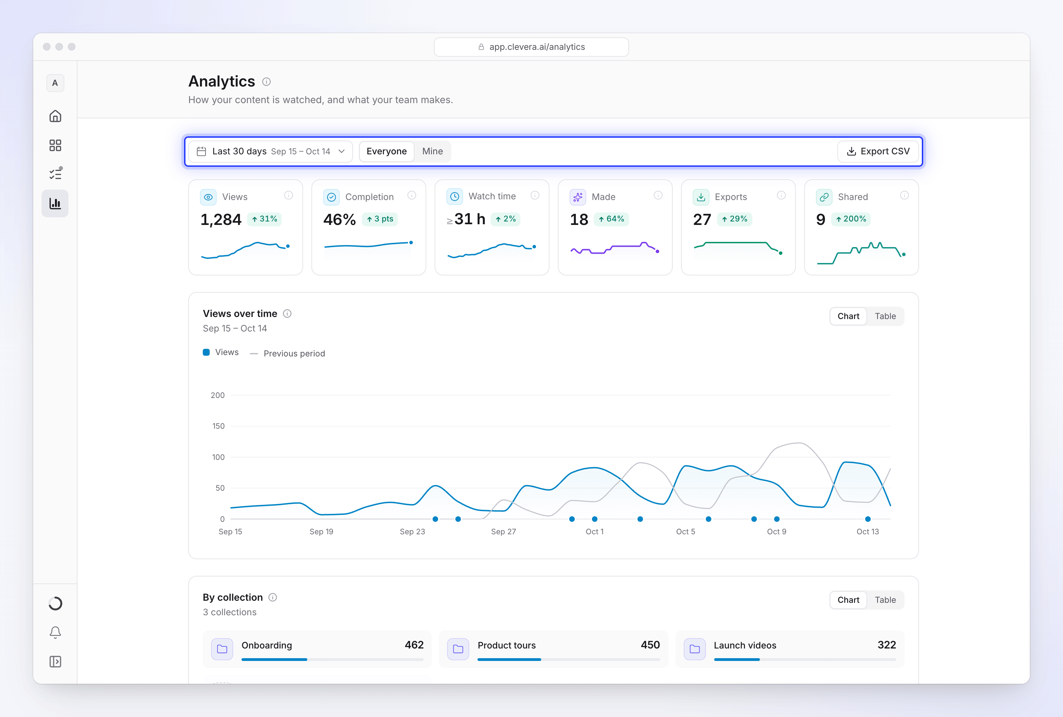Open the grid library icon in sidebar
This screenshot has width=1063, height=717.
point(55,145)
